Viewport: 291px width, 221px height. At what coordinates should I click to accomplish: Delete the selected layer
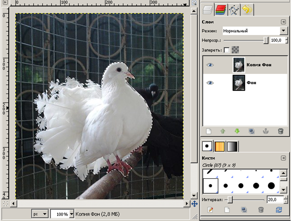pyautogui.click(x=281, y=132)
